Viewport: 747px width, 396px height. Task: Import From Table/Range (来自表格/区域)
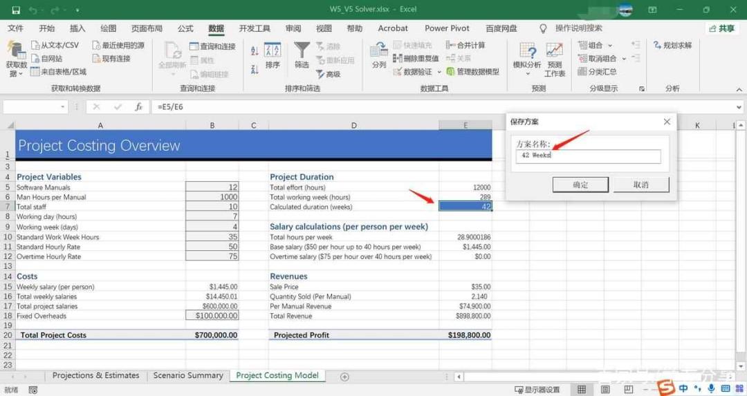59,72
